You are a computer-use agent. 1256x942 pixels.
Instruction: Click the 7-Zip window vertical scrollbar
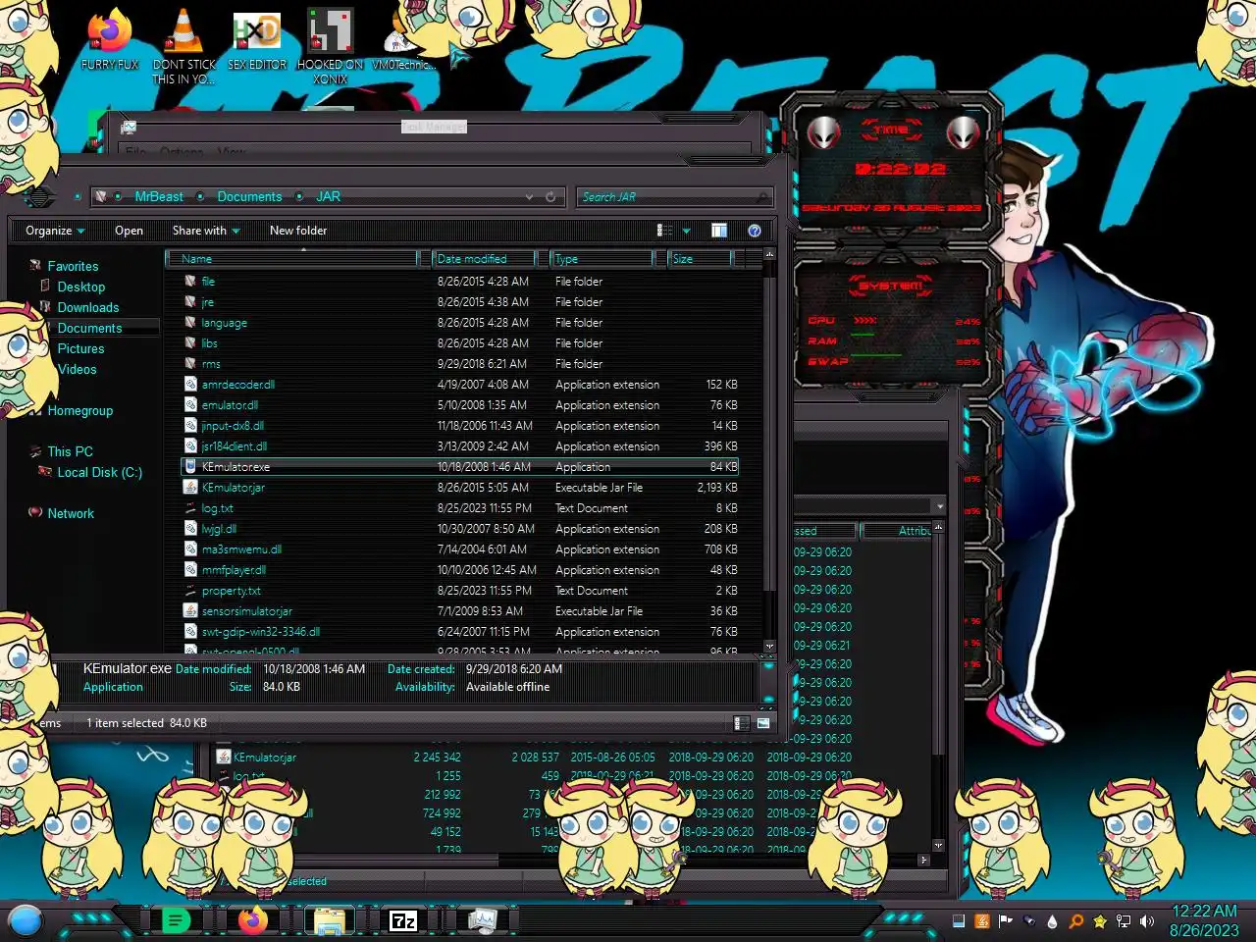pyautogui.click(x=939, y=687)
